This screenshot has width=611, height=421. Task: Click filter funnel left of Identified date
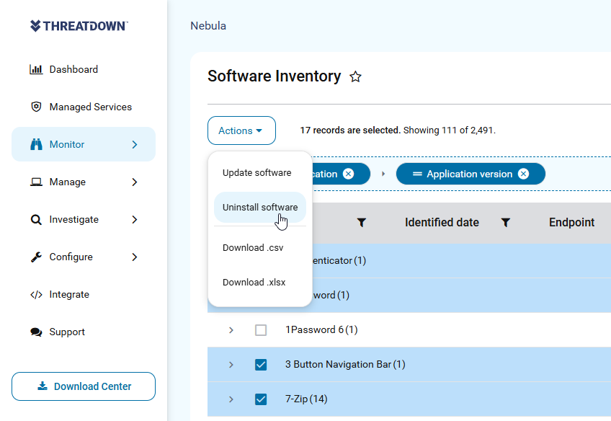362,223
